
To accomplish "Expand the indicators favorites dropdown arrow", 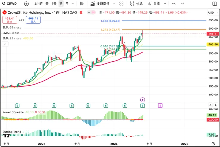I will pyautogui.click(x=114, y=4).
